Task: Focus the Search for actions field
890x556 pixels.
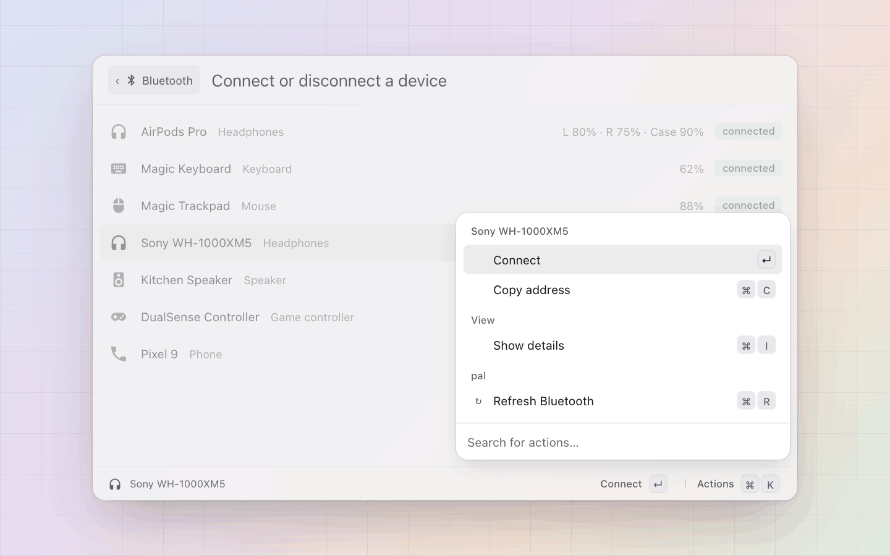Action: point(623,442)
